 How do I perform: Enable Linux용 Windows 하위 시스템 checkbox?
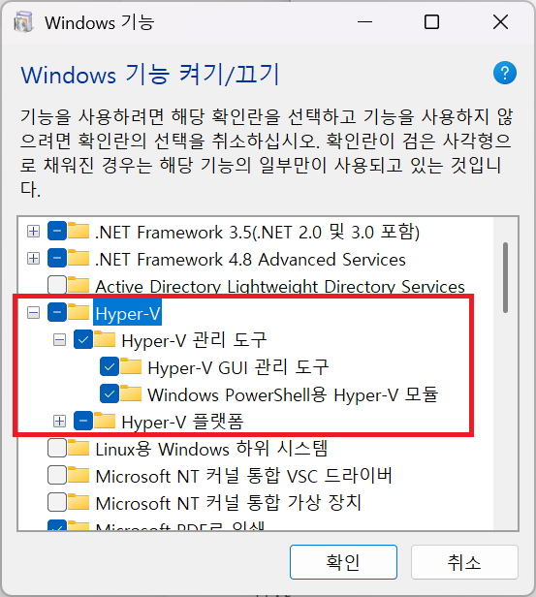(57, 448)
